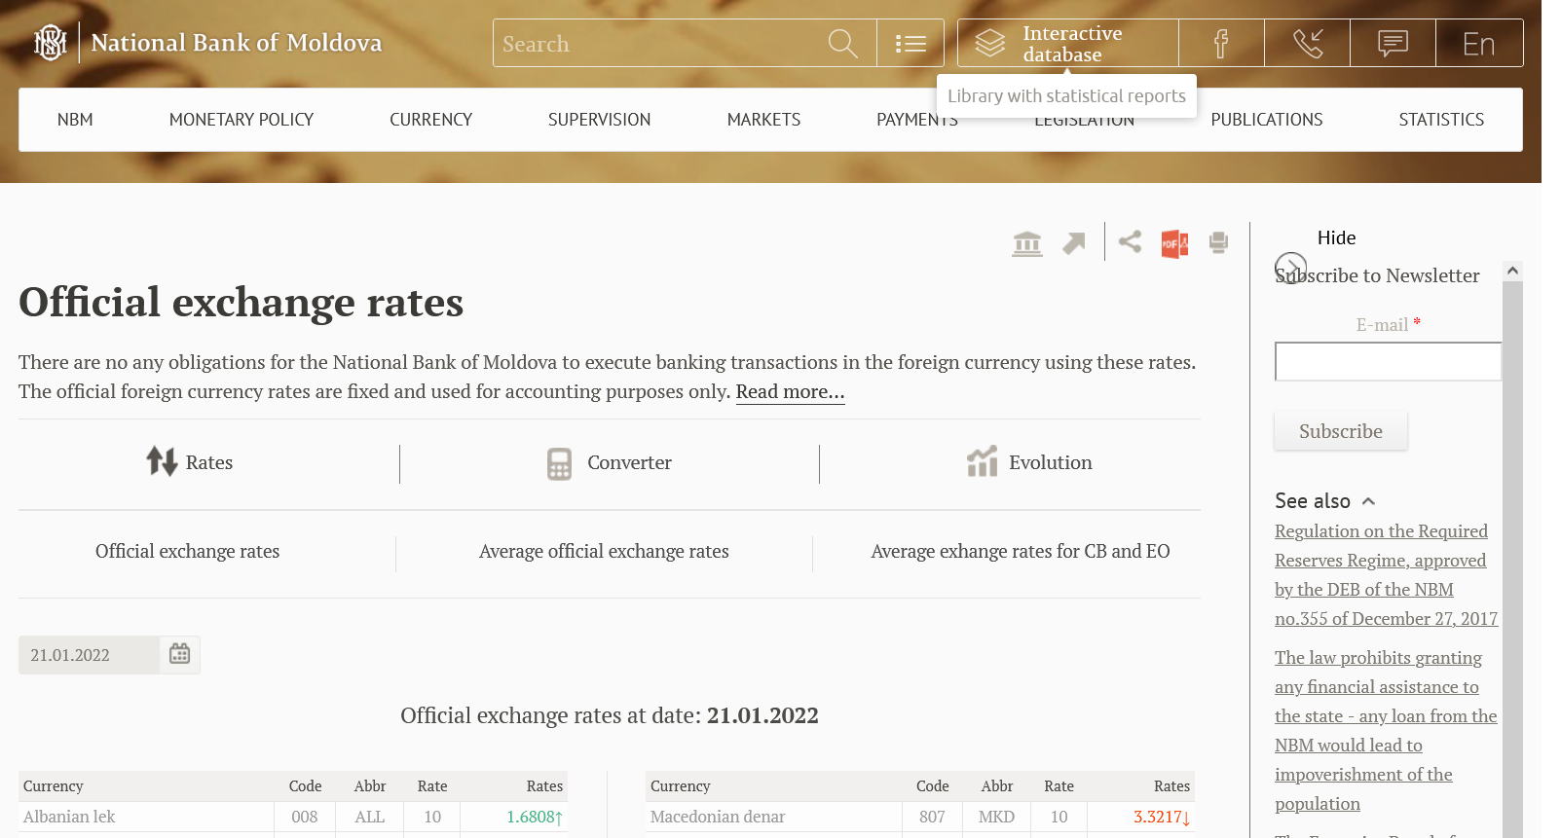This screenshot has width=1561, height=838.
Task: Print page using the printer icon
Action: point(1218,242)
